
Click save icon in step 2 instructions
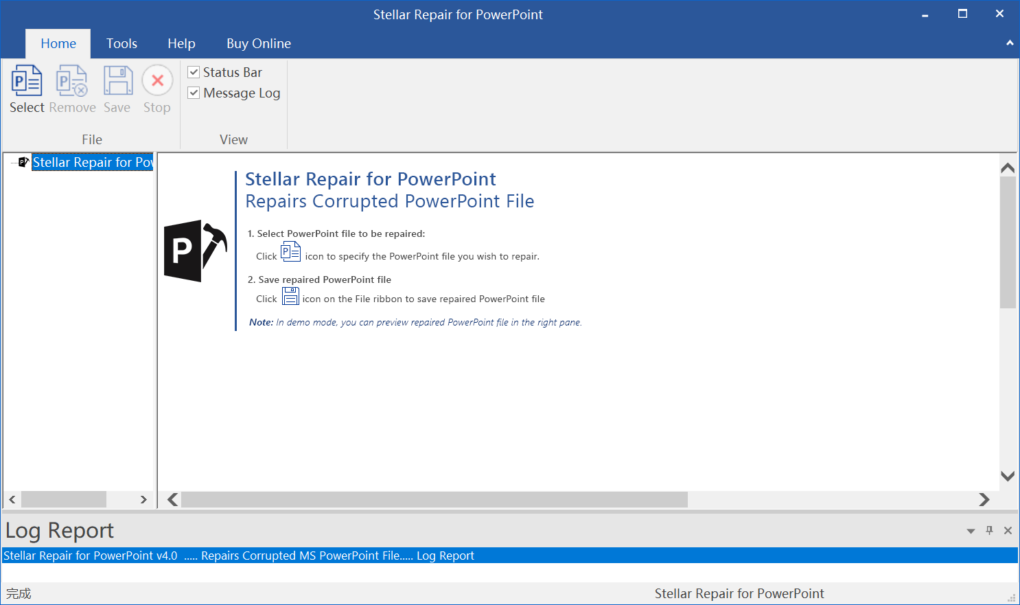[x=290, y=296]
